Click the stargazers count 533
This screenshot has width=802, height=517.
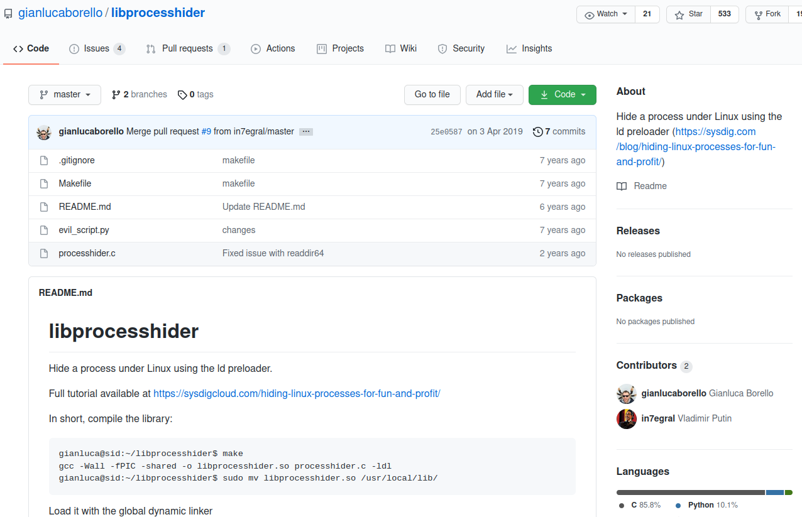pos(725,14)
